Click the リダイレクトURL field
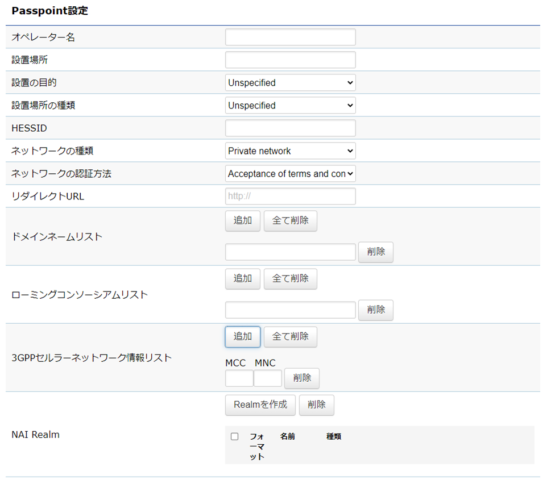 (x=290, y=197)
